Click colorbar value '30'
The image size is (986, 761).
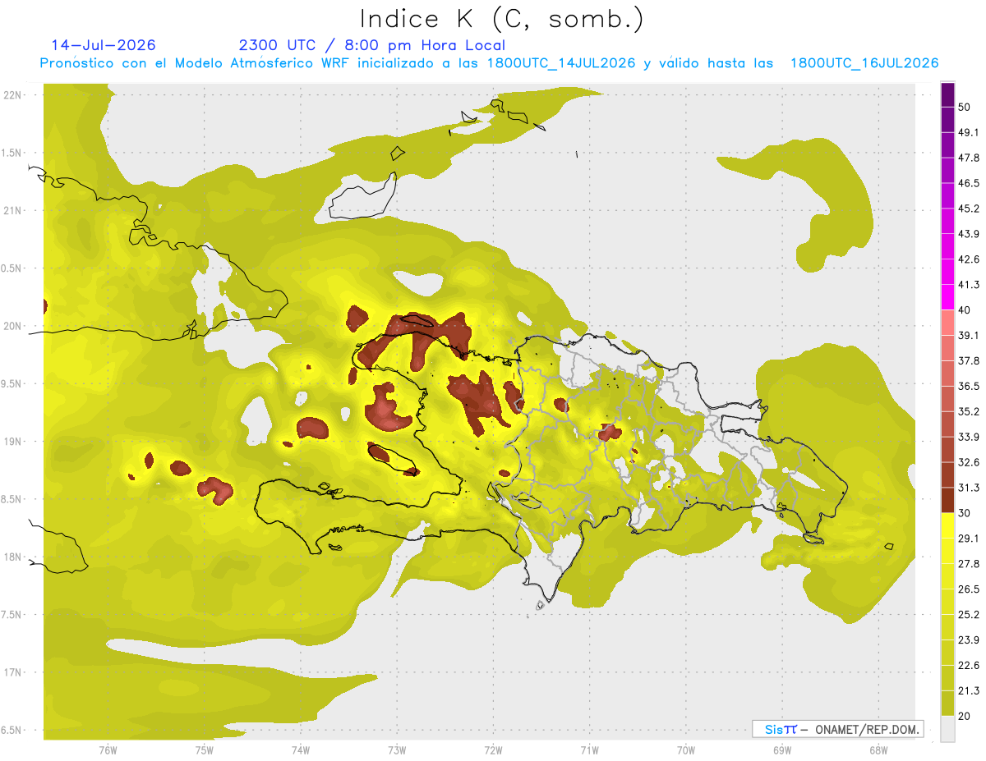pos(965,513)
